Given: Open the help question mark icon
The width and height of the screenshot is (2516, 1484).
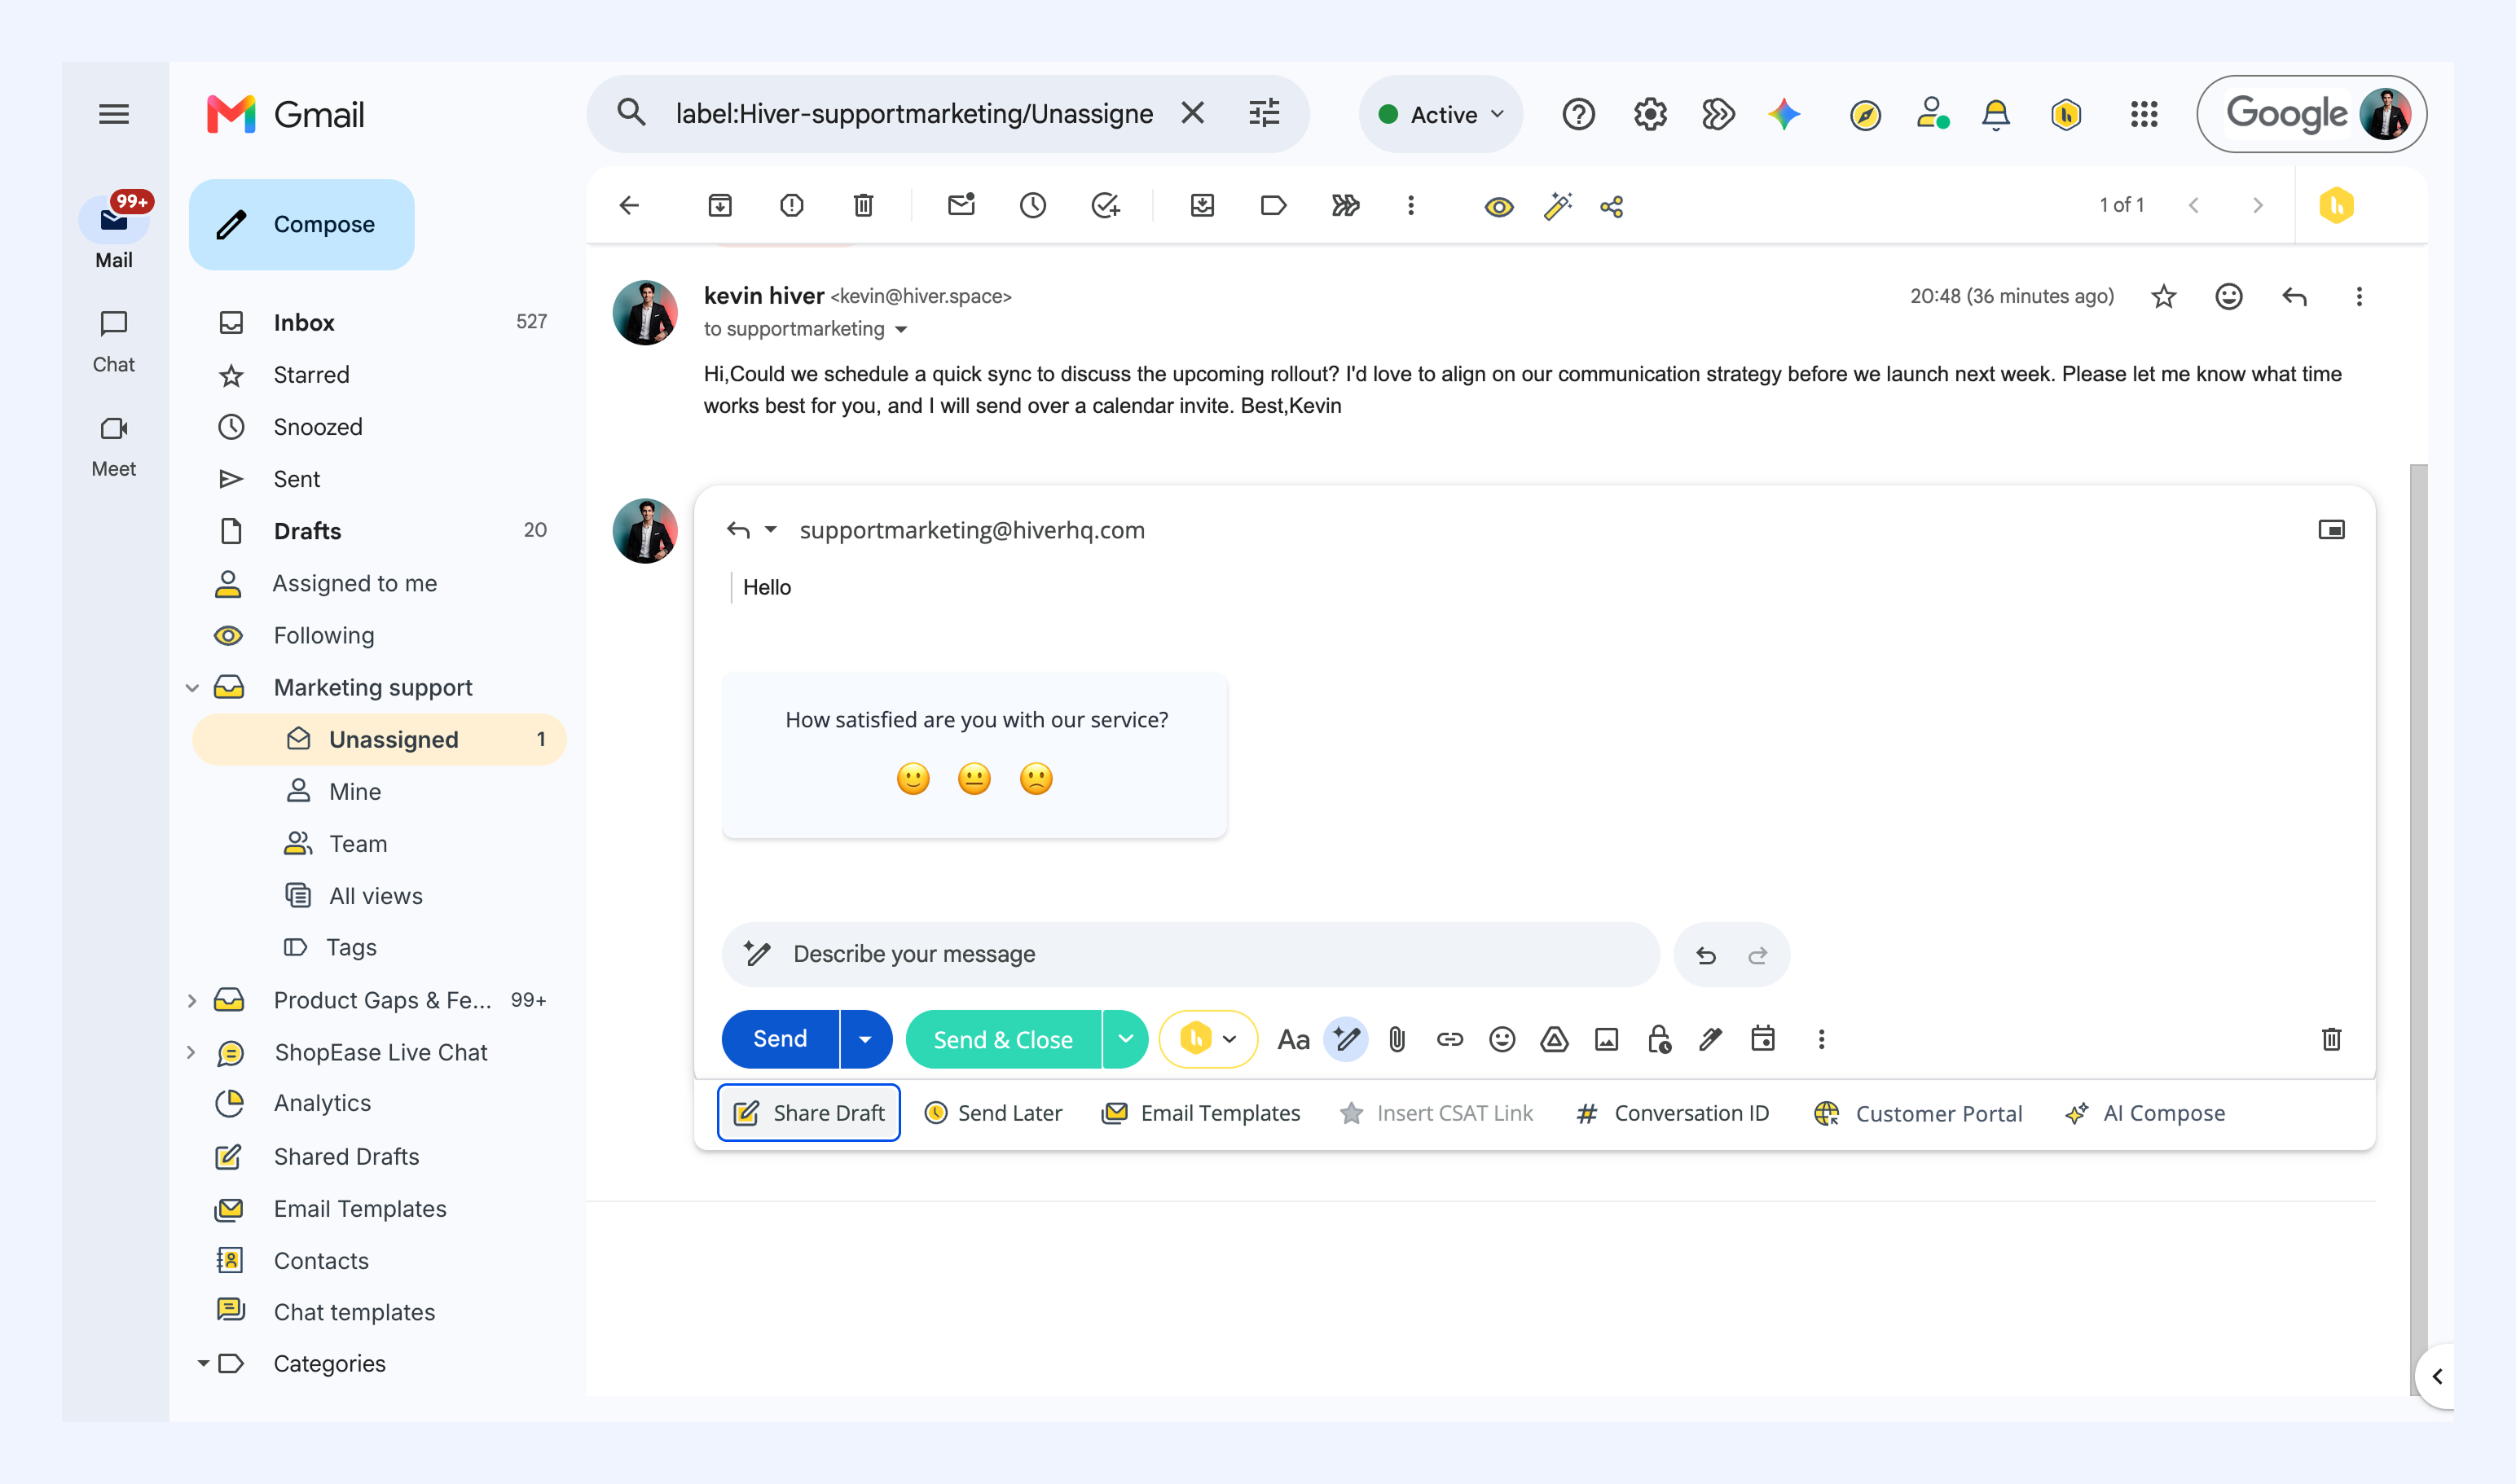Looking at the screenshot, I should (1579, 114).
